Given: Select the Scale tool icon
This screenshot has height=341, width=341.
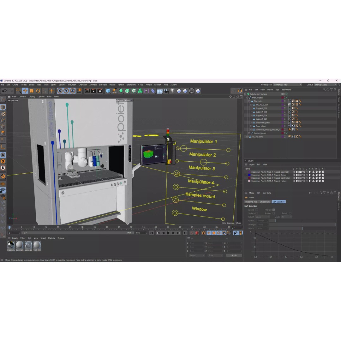Looking at the screenshot, I should (x=32, y=91).
